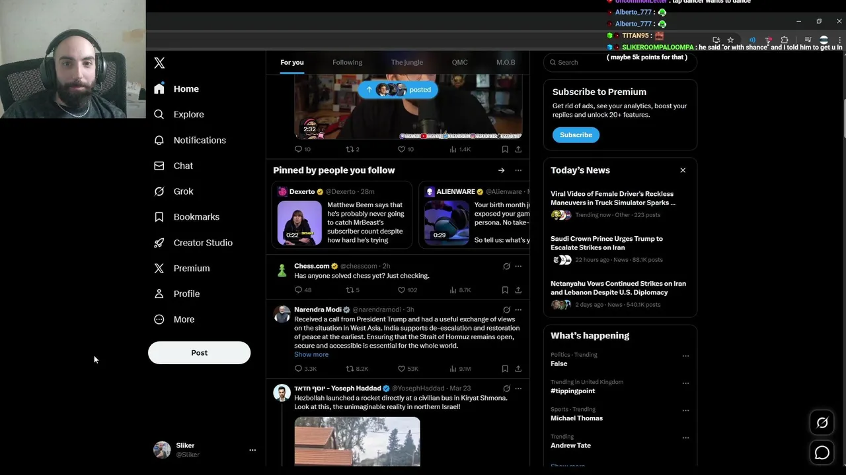
Task: Open More options in sidebar
Action: (174, 319)
